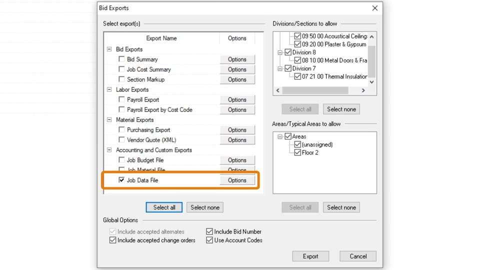The image size is (480, 270).
Task: Click Select none under Divisions/Sections
Action: (341, 109)
